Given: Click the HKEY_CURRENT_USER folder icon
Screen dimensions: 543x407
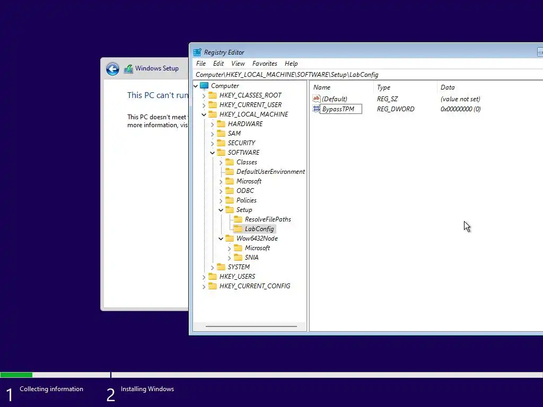Looking at the screenshot, I should point(213,104).
